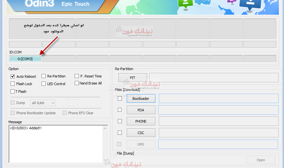
Task: Click the PHONE file path field
Action: point(219,121)
